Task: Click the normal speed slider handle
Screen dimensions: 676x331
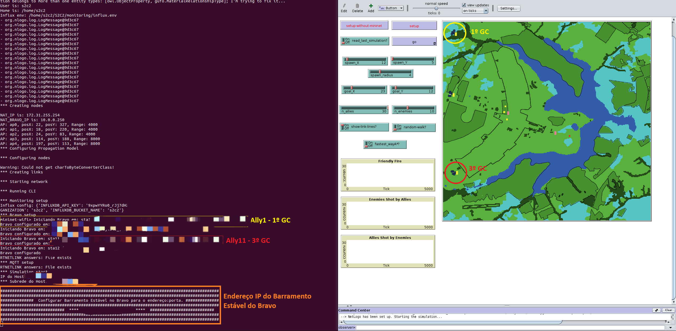Action: (436, 8)
